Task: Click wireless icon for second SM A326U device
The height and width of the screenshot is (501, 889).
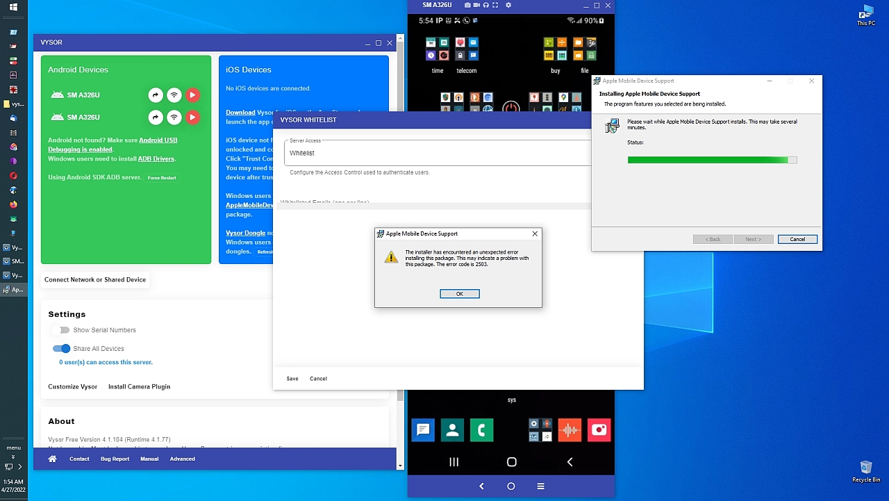Action: [174, 117]
